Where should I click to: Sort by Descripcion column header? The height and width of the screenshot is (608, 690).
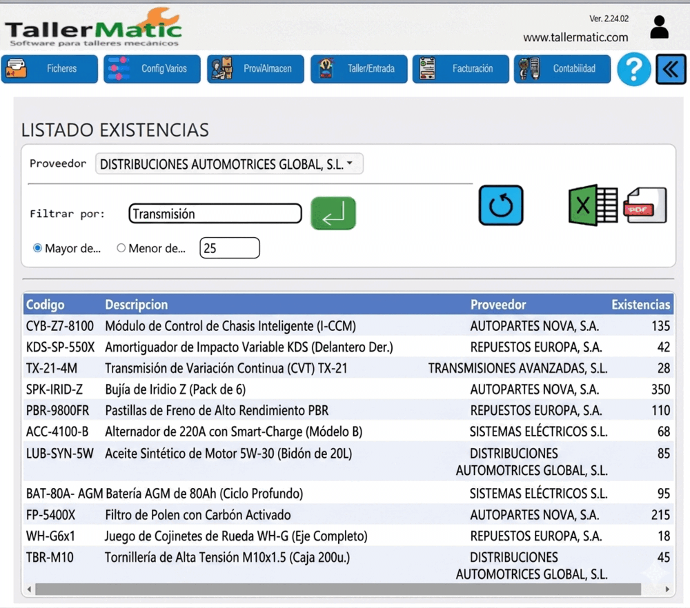click(137, 305)
